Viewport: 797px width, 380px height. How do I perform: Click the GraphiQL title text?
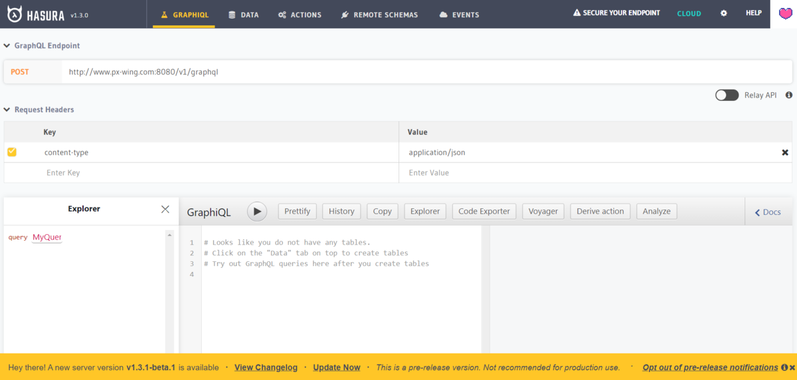coord(209,212)
